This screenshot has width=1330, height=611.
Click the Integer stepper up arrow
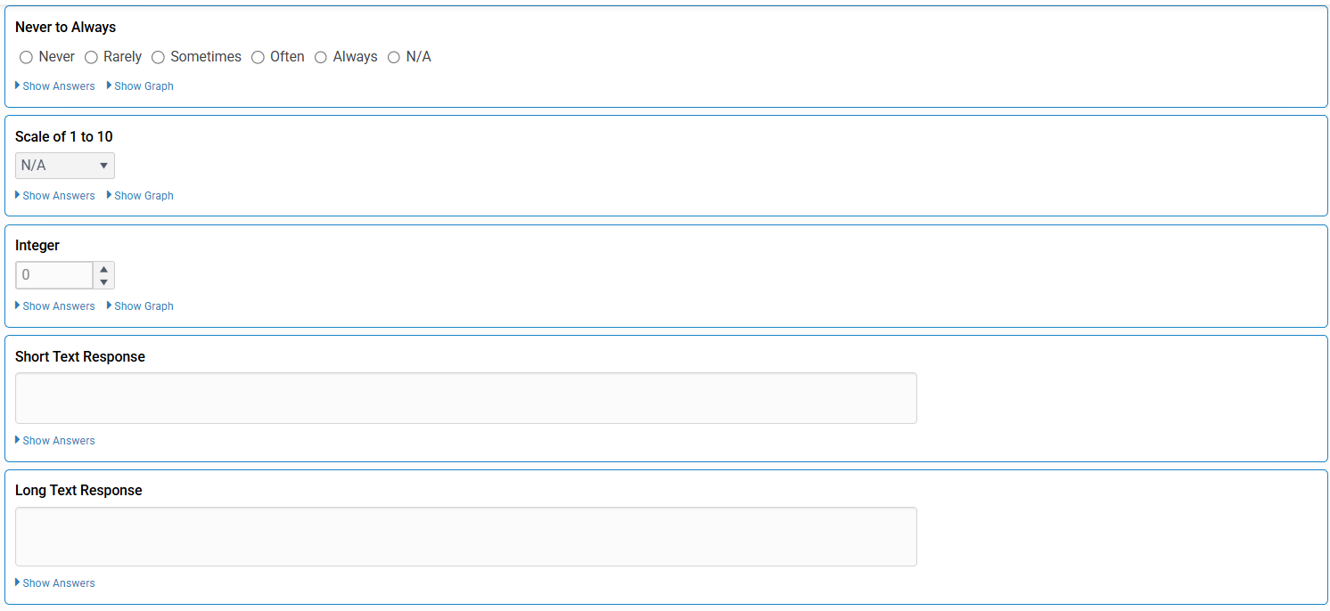[103, 269]
